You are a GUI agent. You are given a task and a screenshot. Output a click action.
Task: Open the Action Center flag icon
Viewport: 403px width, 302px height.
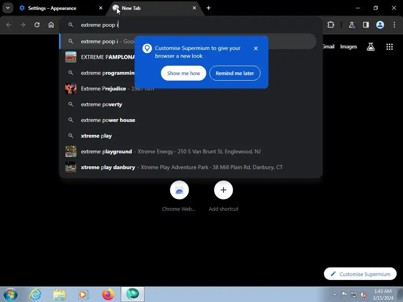tap(344, 295)
